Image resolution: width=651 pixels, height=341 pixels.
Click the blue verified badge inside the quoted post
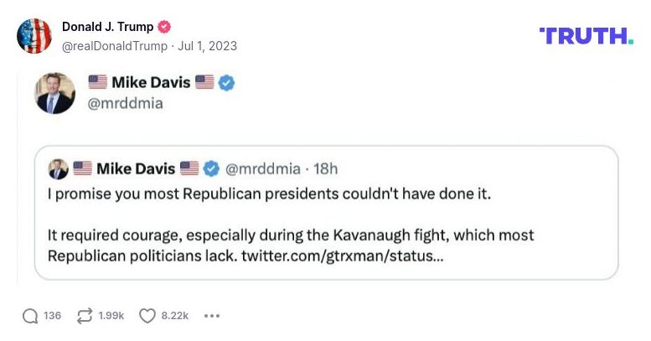pos(211,168)
